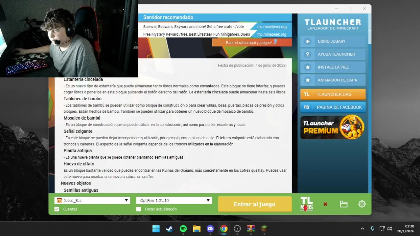Switch to Chrome in the taskbar

pyautogui.click(x=224, y=229)
